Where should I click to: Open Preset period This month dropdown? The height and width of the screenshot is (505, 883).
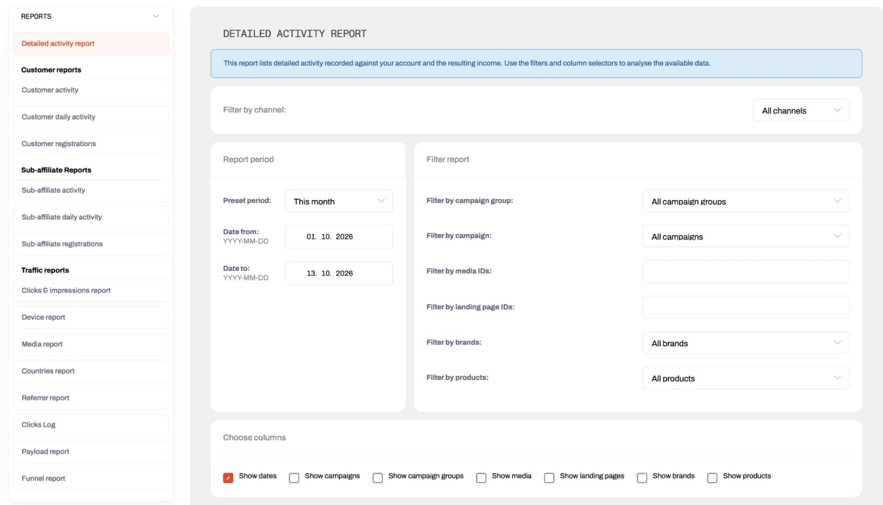point(339,201)
